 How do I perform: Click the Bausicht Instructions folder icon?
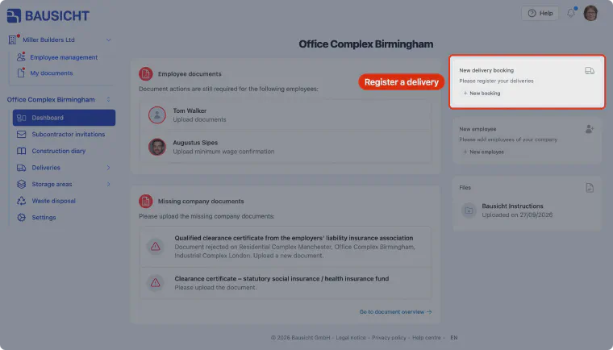click(x=469, y=210)
